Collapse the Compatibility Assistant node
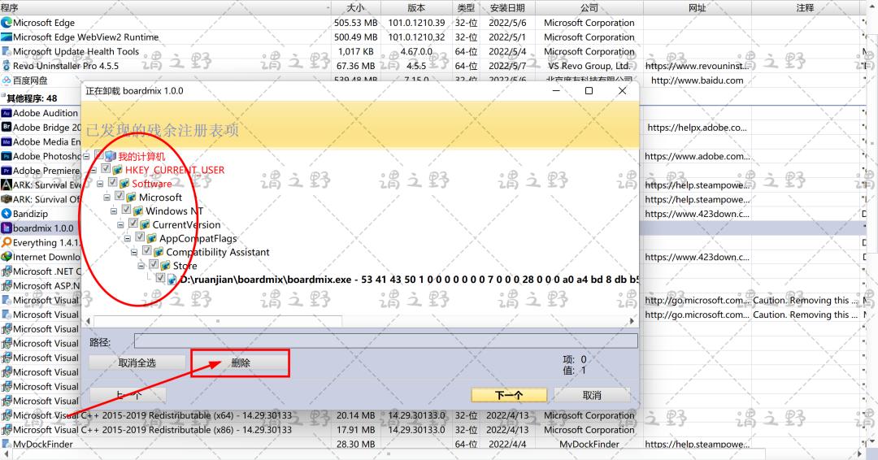This screenshot has width=878, height=460. click(x=134, y=253)
